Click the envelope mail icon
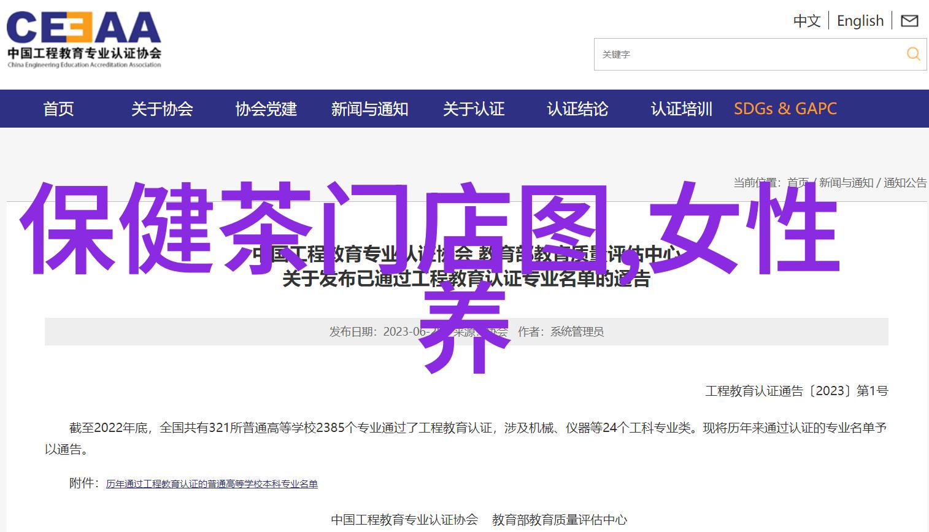 909,21
